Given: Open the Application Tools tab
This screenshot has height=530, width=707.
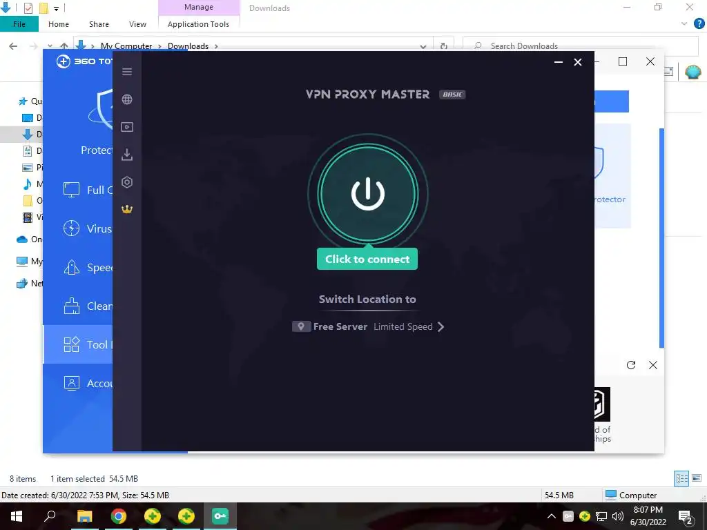Looking at the screenshot, I should (x=198, y=24).
